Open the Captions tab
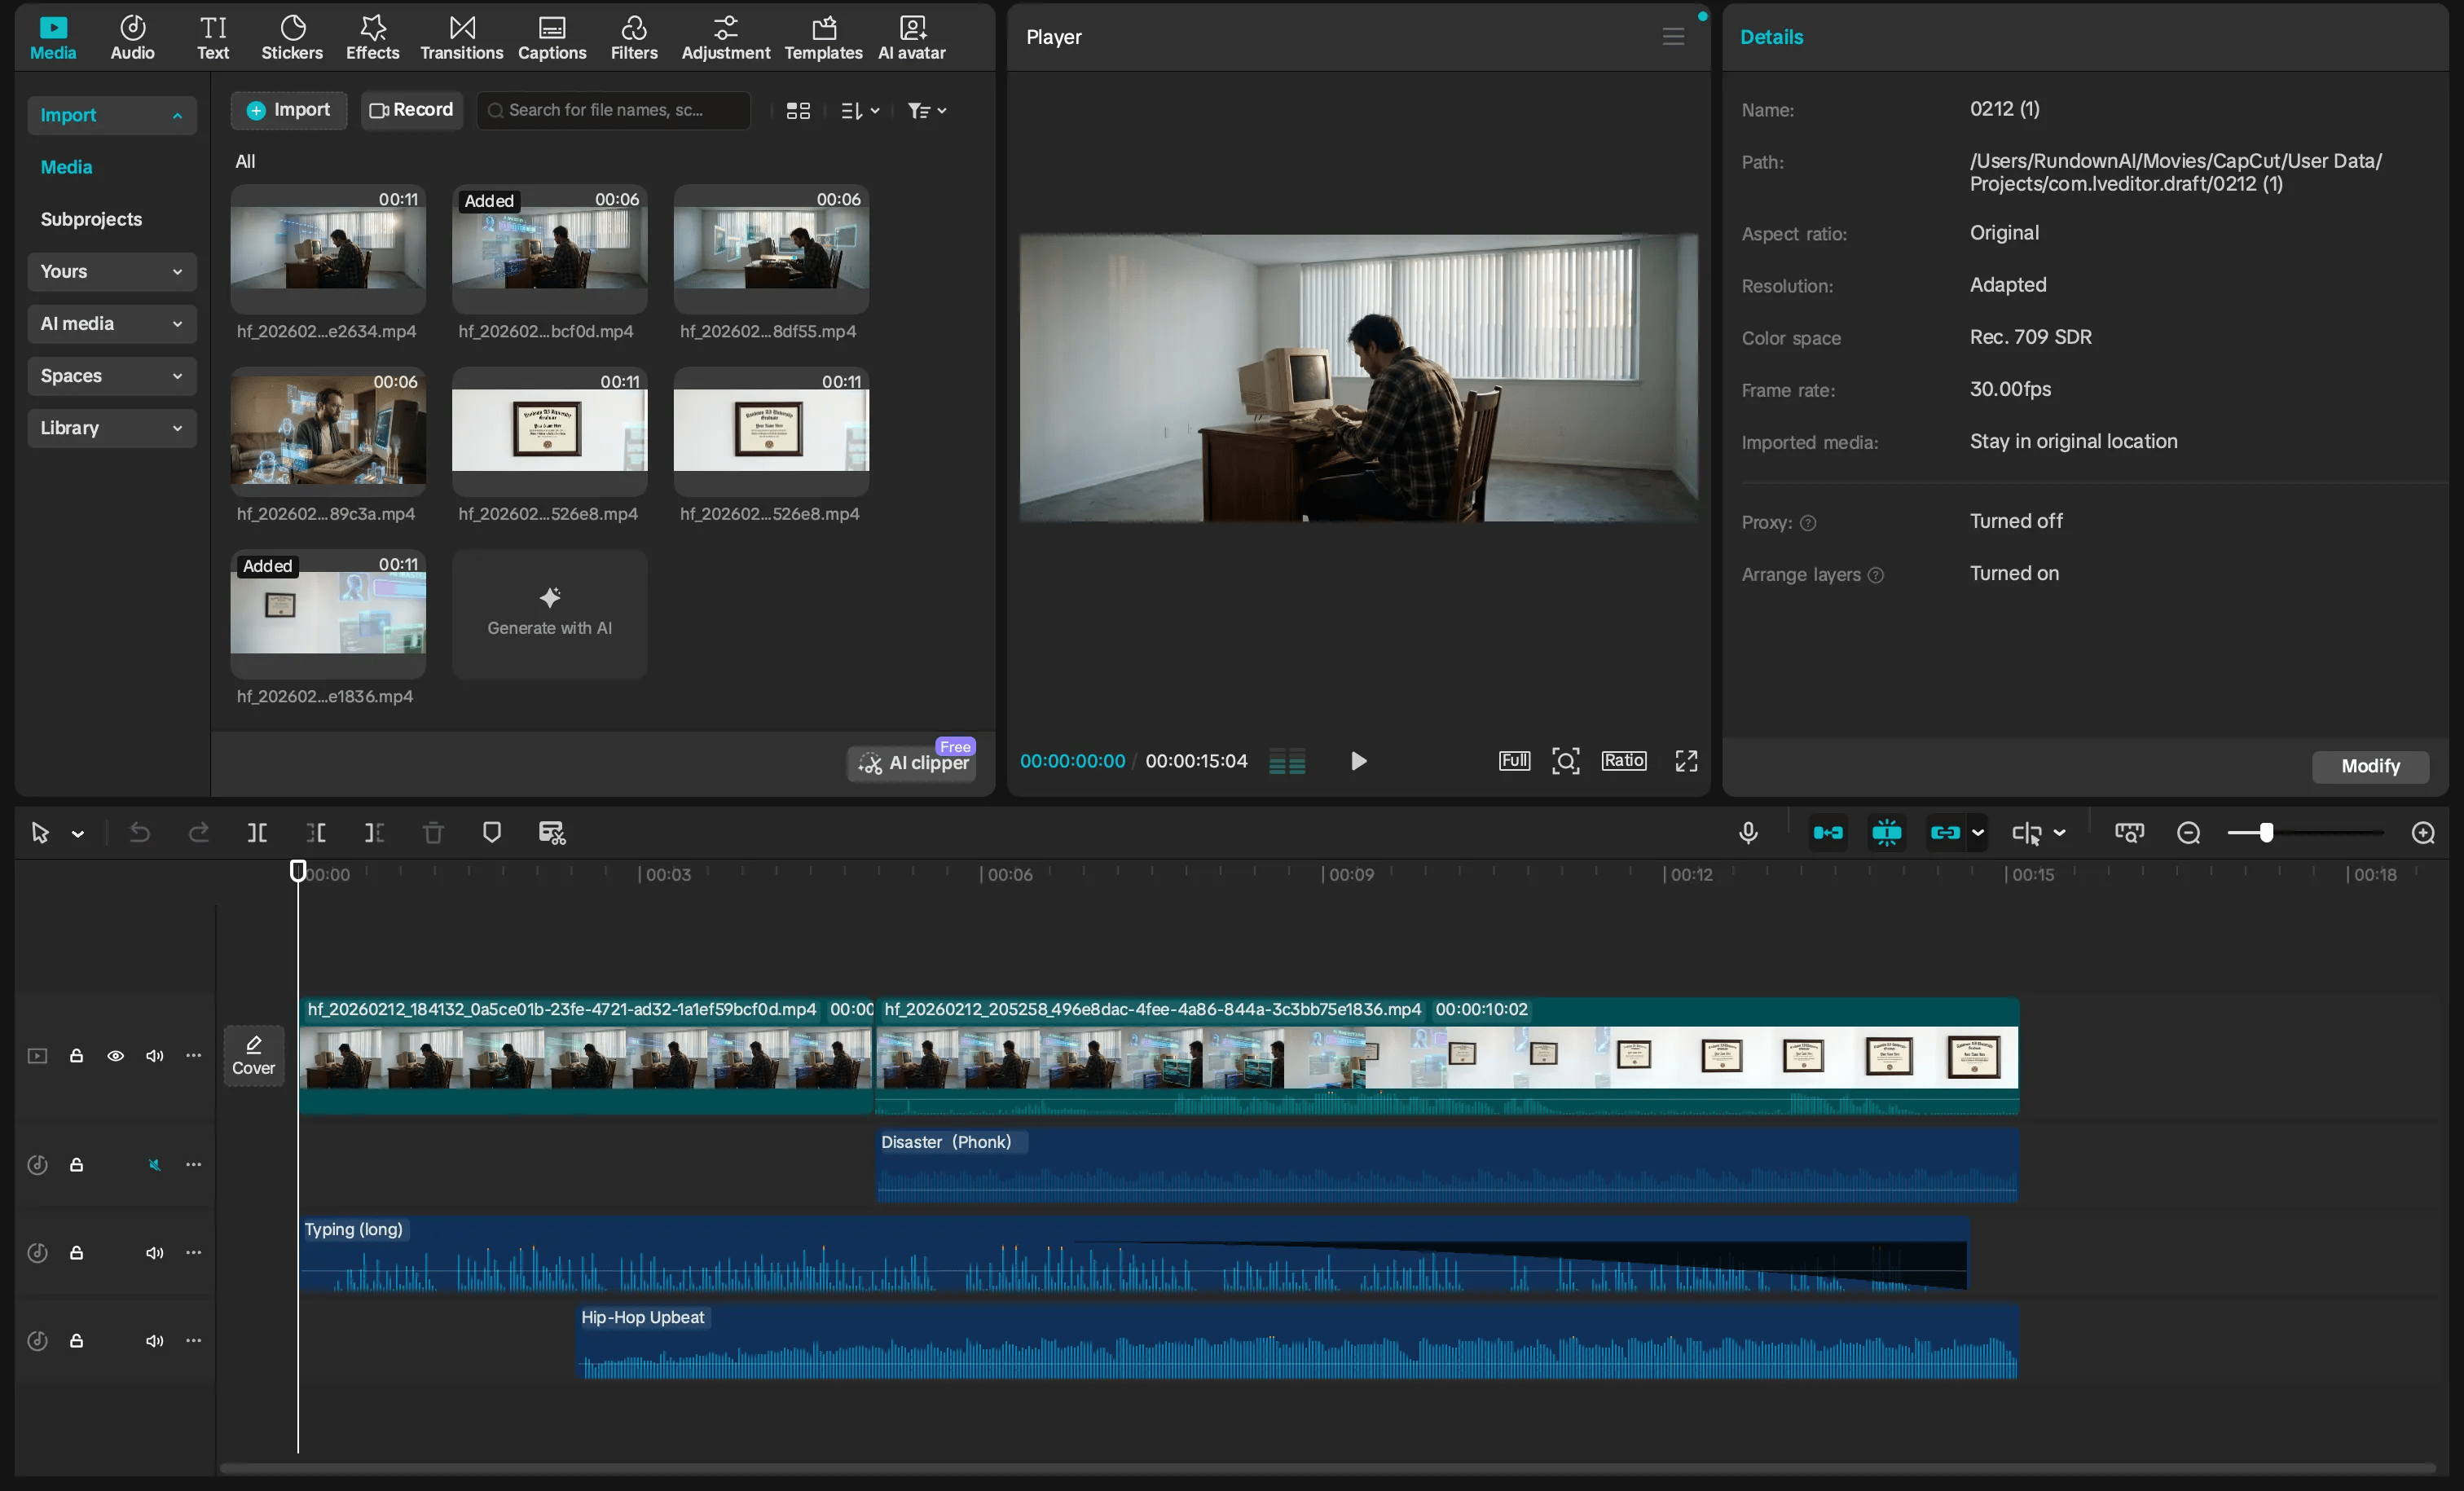Viewport: 2464px width, 1491px height. 551,37
